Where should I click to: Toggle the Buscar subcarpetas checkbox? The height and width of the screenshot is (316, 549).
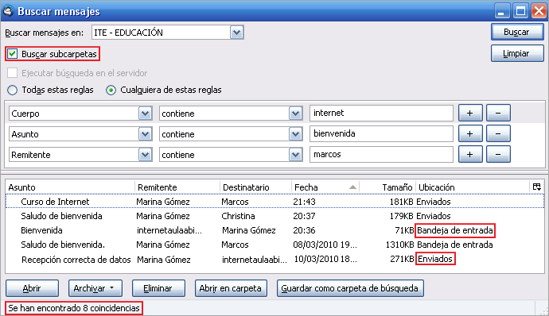click(12, 54)
